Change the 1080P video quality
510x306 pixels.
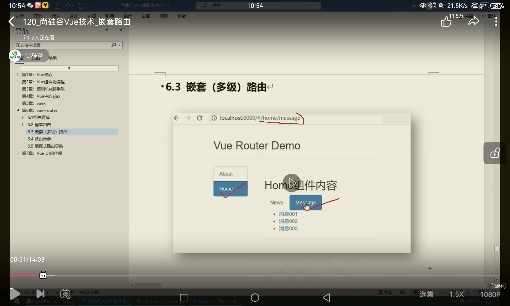pos(490,295)
